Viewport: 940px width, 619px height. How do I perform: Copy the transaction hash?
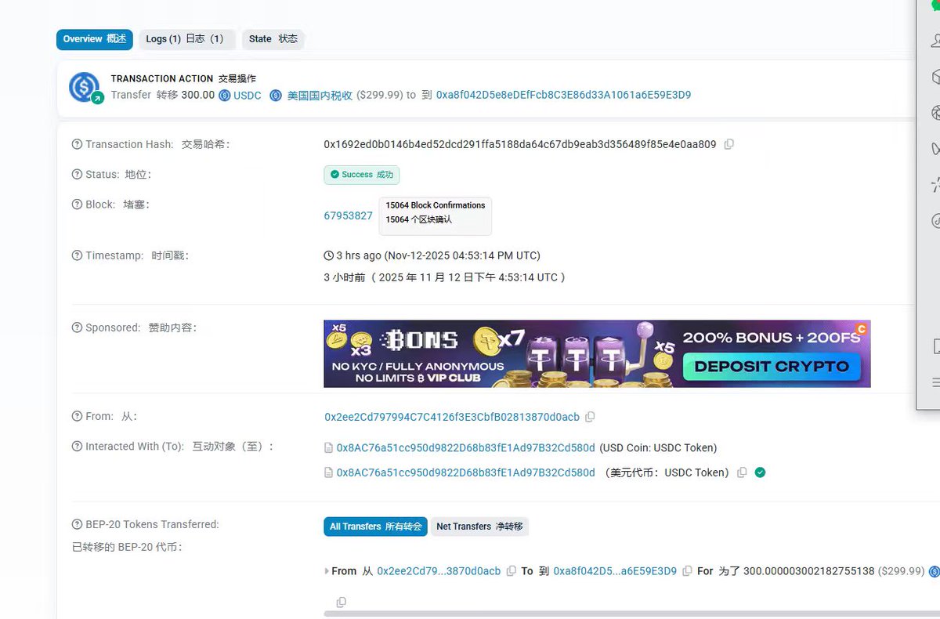[728, 144]
